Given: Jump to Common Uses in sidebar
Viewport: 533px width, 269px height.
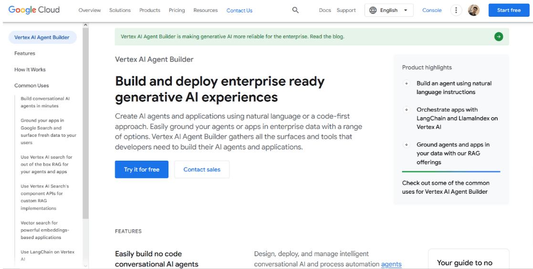Looking at the screenshot, I should tap(31, 85).
